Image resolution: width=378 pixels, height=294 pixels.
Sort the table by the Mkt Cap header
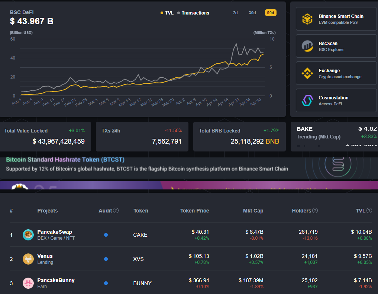point(253,211)
